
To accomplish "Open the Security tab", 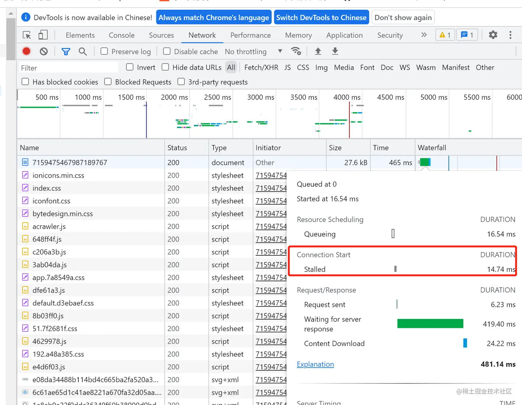I will tap(390, 35).
